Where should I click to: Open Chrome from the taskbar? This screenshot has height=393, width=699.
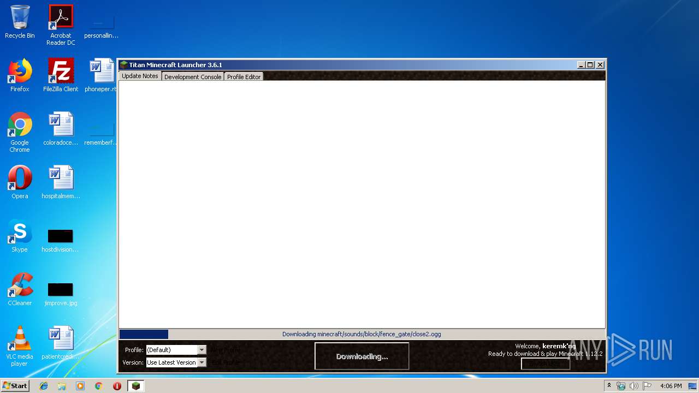[98, 386]
